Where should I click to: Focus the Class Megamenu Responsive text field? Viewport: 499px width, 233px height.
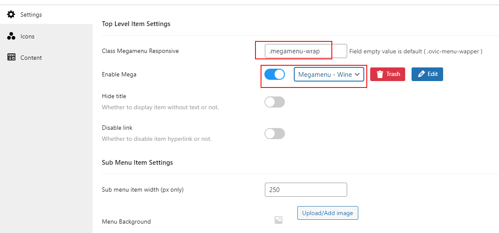(x=306, y=51)
